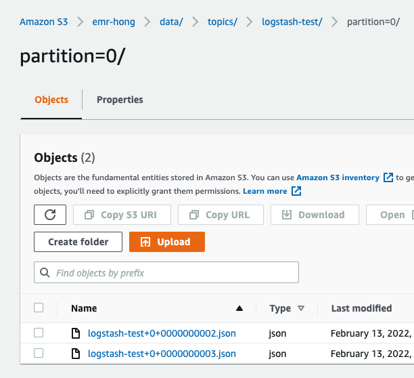
Task: Sort objects by the Last modified column
Action: [x=361, y=308]
